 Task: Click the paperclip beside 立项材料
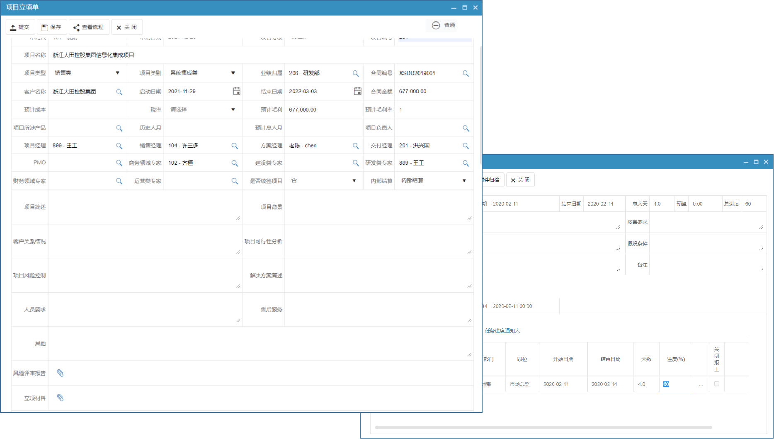click(60, 398)
